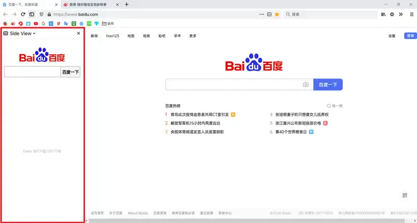This screenshot has width=417, height=223.
Task: Open hot item 第40个世界粮食日
Action: pos(291,132)
